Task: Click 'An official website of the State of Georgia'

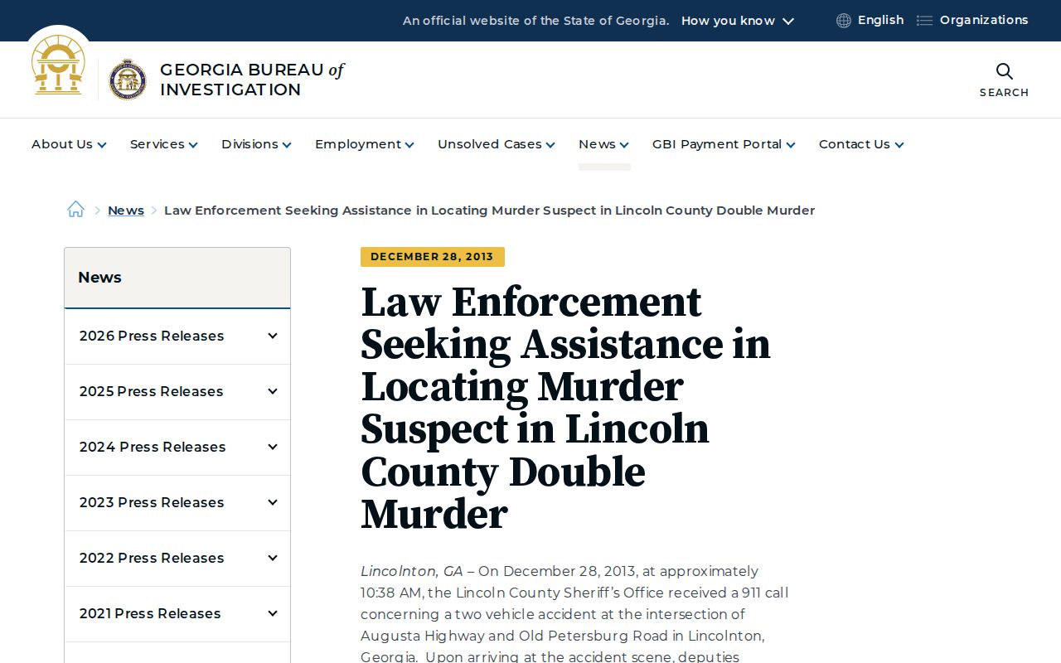Action: click(x=536, y=21)
